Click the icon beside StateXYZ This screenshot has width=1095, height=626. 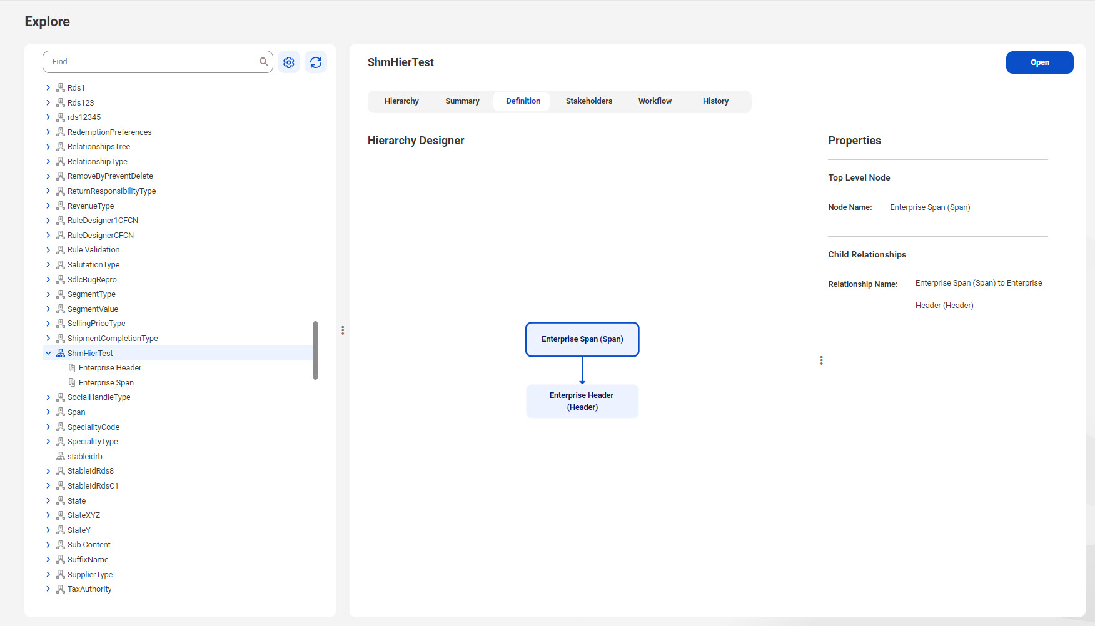tap(61, 515)
